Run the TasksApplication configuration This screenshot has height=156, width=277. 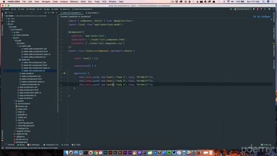click(254, 9)
